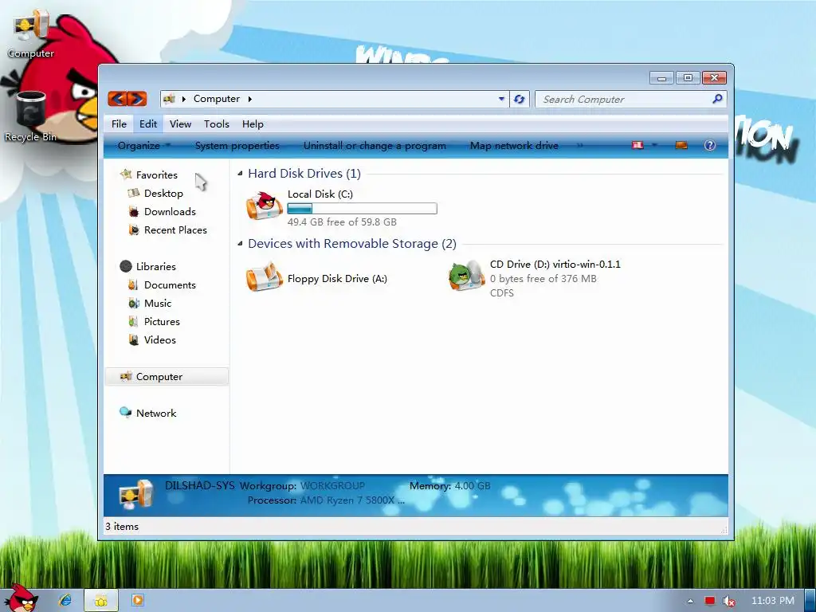816x612 pixels.
Task: Select the Local Disk (C:) red bird icon
Action: (265, 206)
